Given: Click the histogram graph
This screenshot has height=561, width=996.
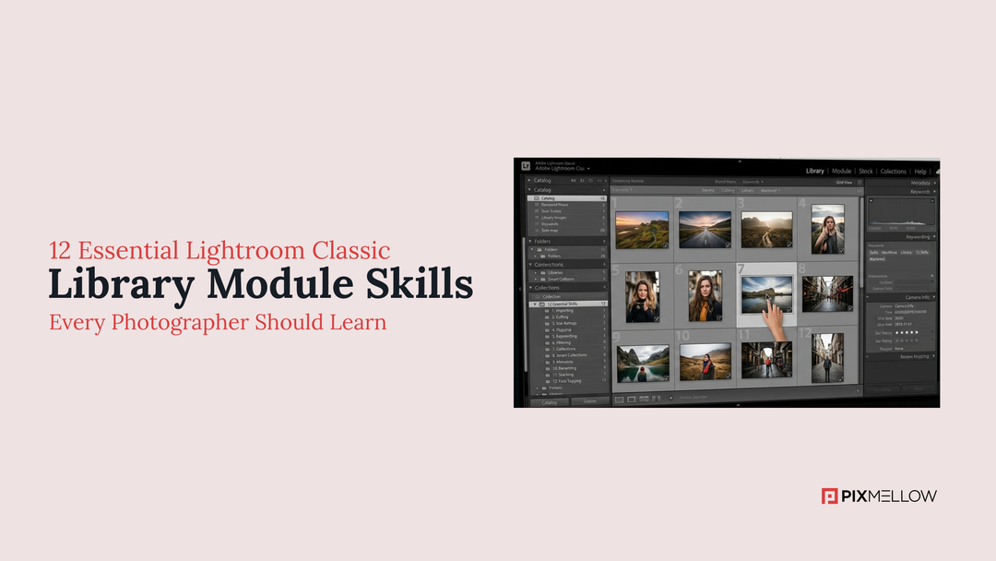Looking at the screenshot, I should 902,211.
